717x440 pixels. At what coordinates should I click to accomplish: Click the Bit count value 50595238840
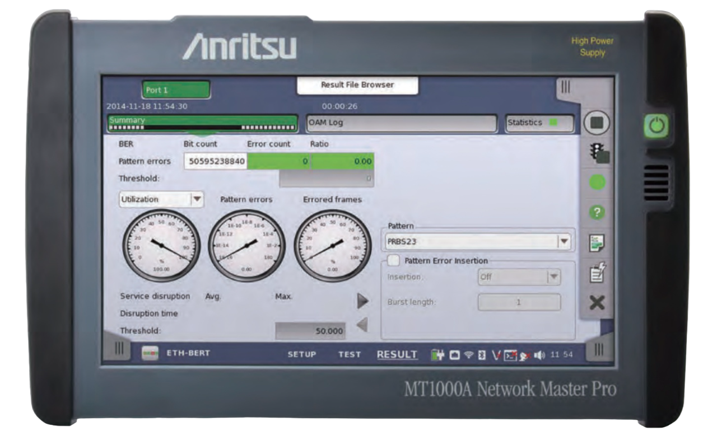216,161
